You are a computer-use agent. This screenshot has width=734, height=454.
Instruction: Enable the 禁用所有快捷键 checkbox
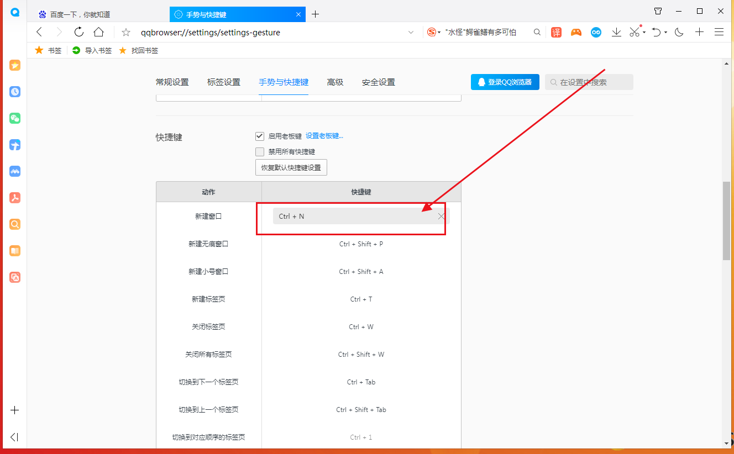[260, 152]
